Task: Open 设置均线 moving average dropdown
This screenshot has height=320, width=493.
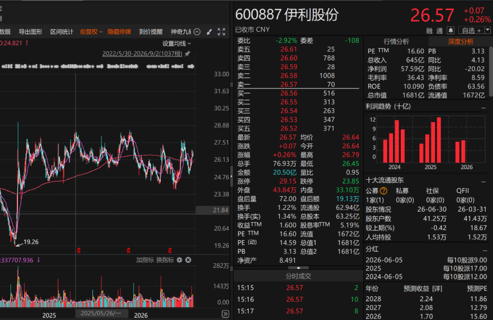Action: click(x=176, y=44)
